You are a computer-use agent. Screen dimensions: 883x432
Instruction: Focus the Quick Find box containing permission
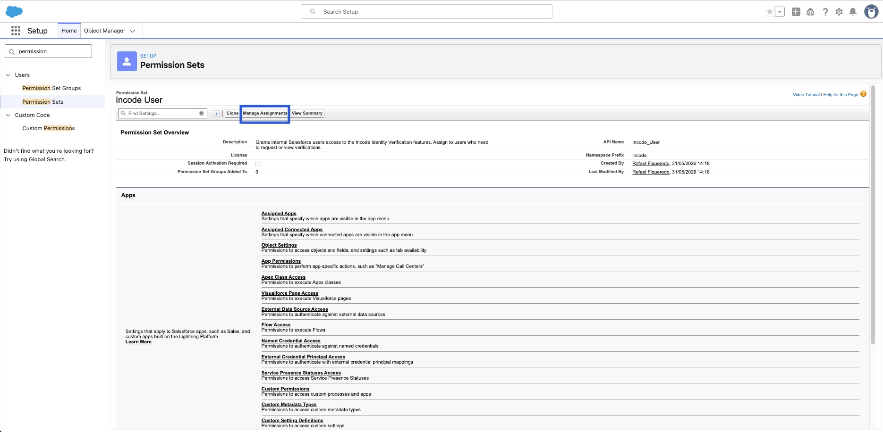pos(48,51)
